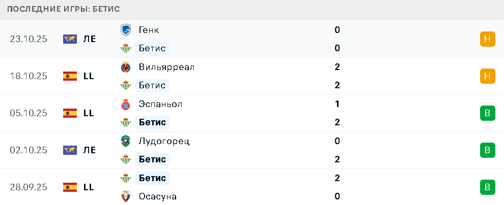Click the green win badge for Osasuna match
This screenshot has width=504, height=205.
point(487,187)
